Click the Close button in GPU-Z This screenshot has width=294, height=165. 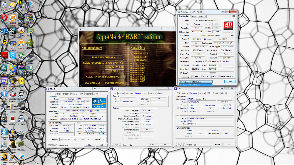[230, 81]
